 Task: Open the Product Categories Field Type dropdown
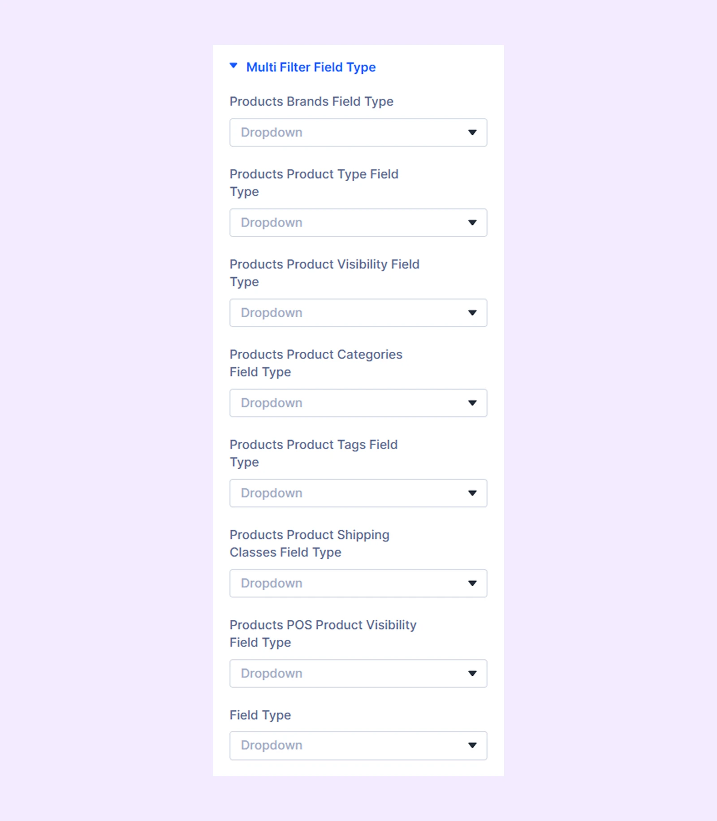coord(358,403)
